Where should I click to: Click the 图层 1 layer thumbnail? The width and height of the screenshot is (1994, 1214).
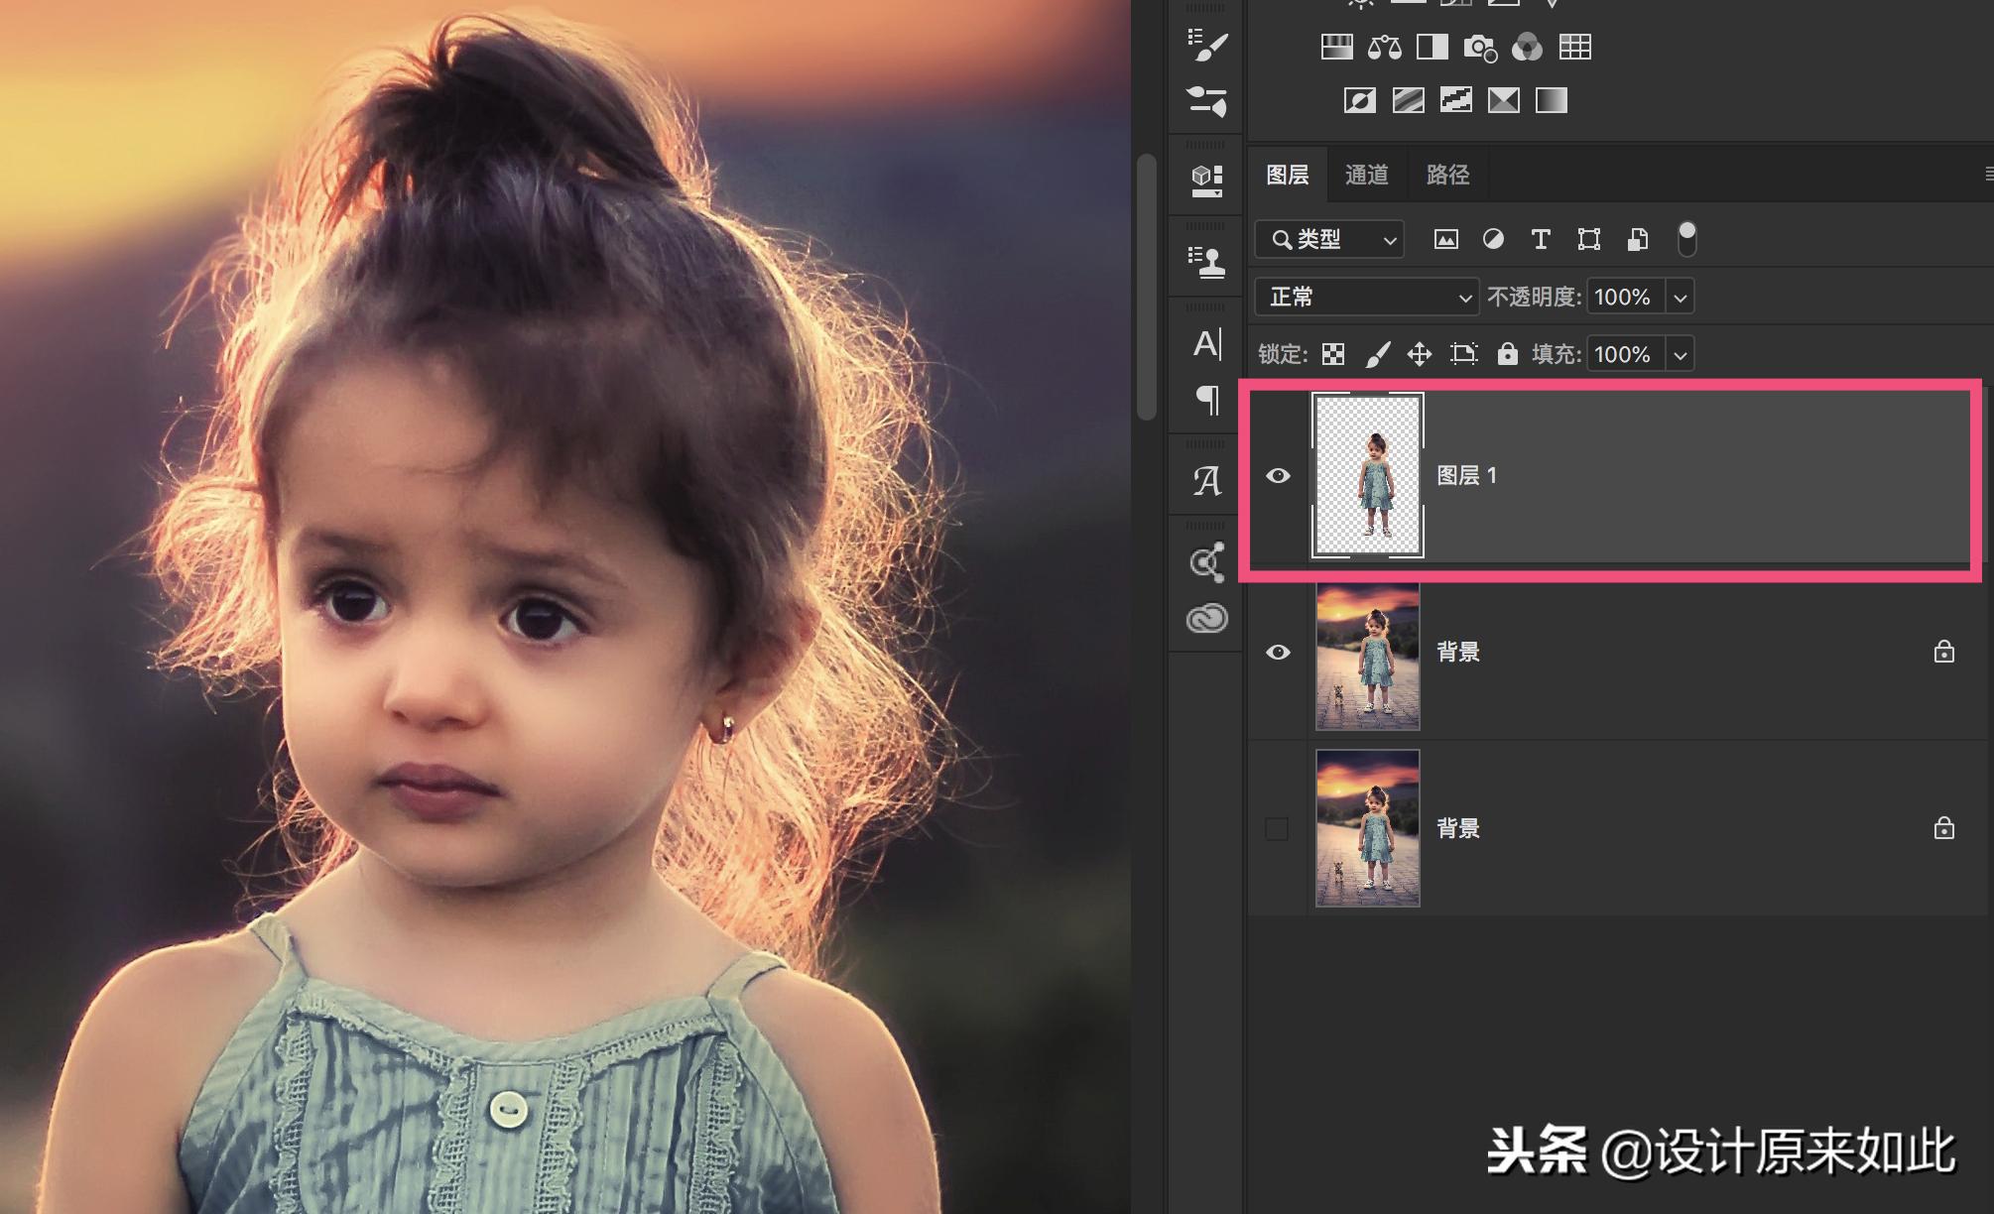[1367, 475]
